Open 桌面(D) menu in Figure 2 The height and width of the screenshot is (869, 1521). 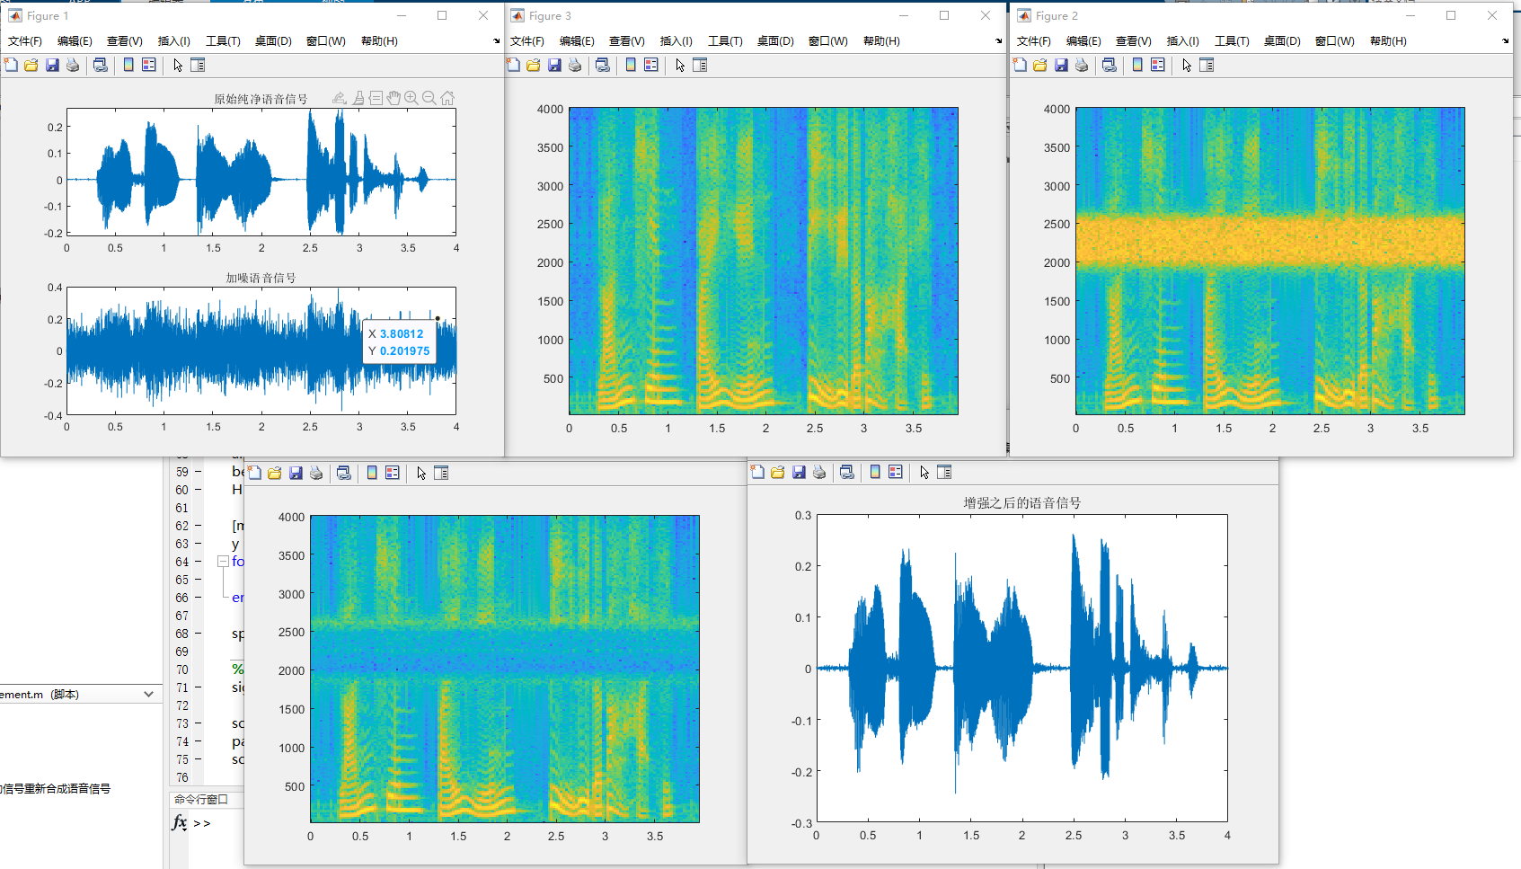point(1282,41)
